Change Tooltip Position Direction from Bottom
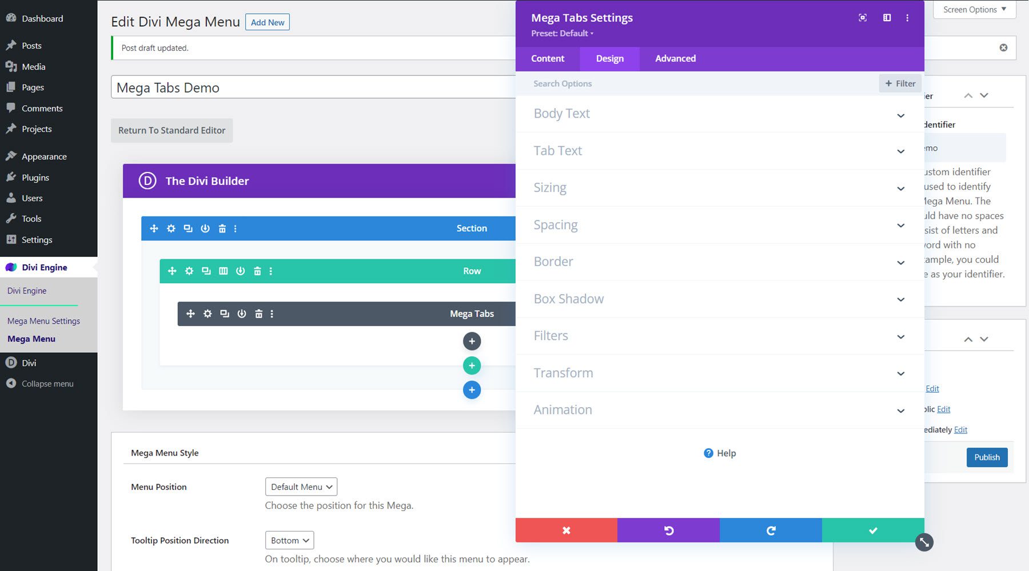 289,540
